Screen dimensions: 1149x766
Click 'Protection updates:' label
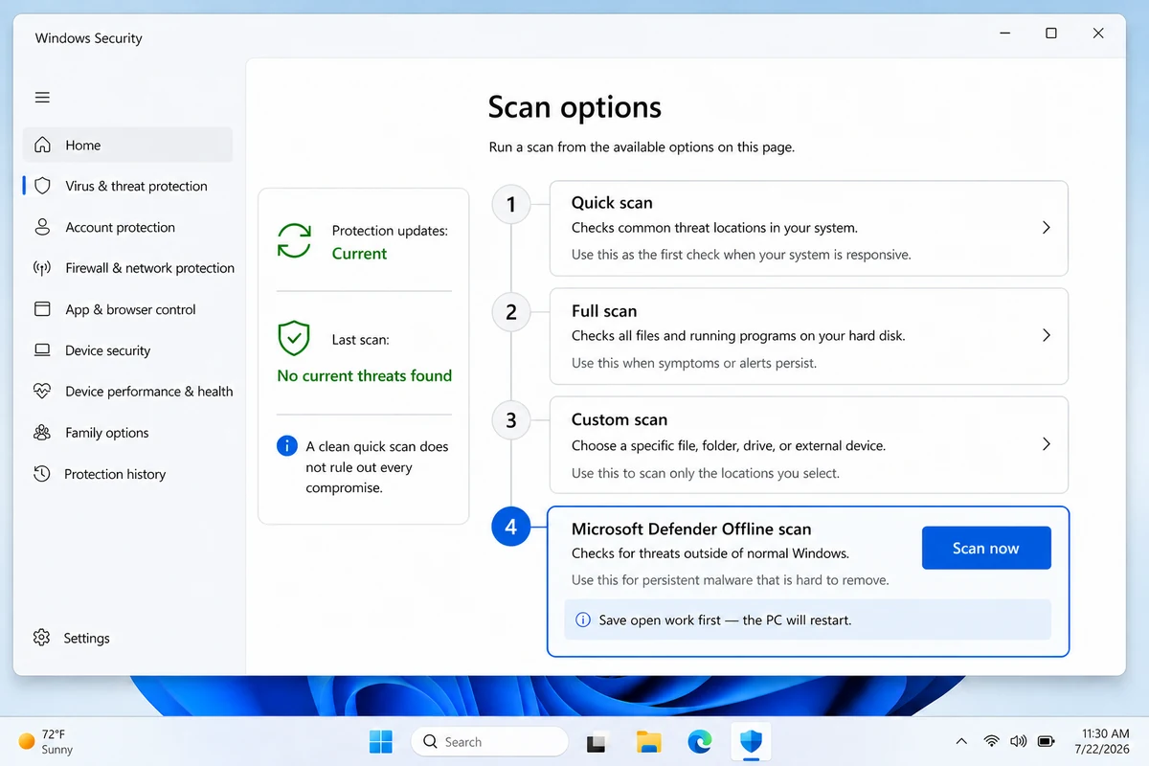(390, 231)
